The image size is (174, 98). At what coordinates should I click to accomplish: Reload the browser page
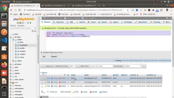point(20,10)
